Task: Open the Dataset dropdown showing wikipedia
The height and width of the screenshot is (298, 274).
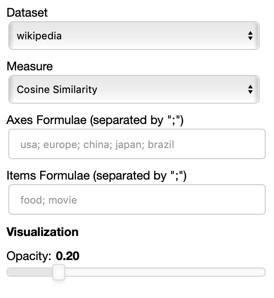Action: 134,36
